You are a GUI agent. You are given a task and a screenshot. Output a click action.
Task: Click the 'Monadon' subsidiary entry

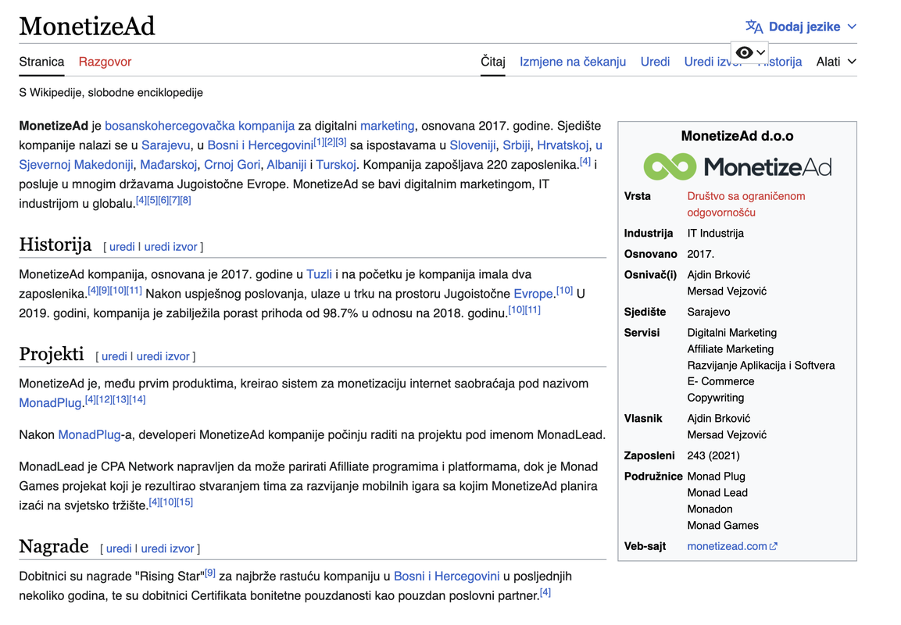tap(710, 509)
